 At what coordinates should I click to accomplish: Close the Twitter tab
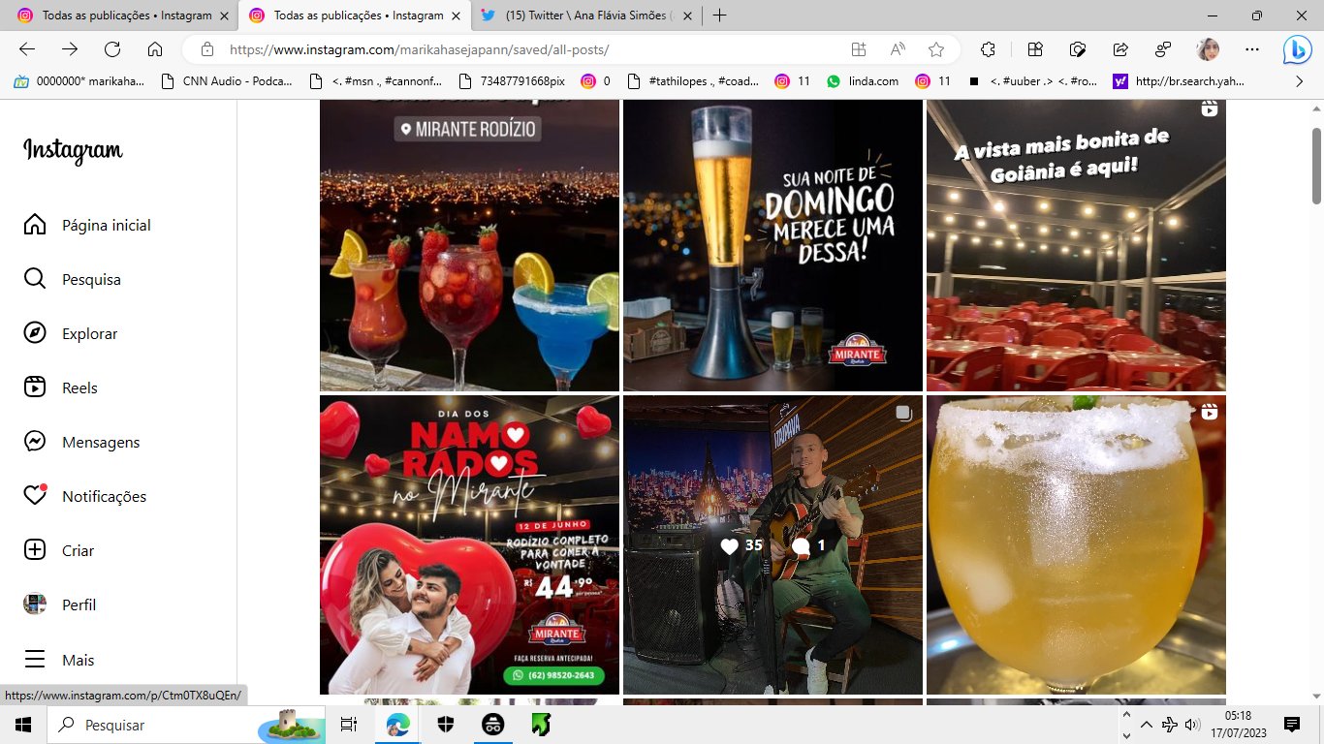pyautogui.click(x=686, y=15)
